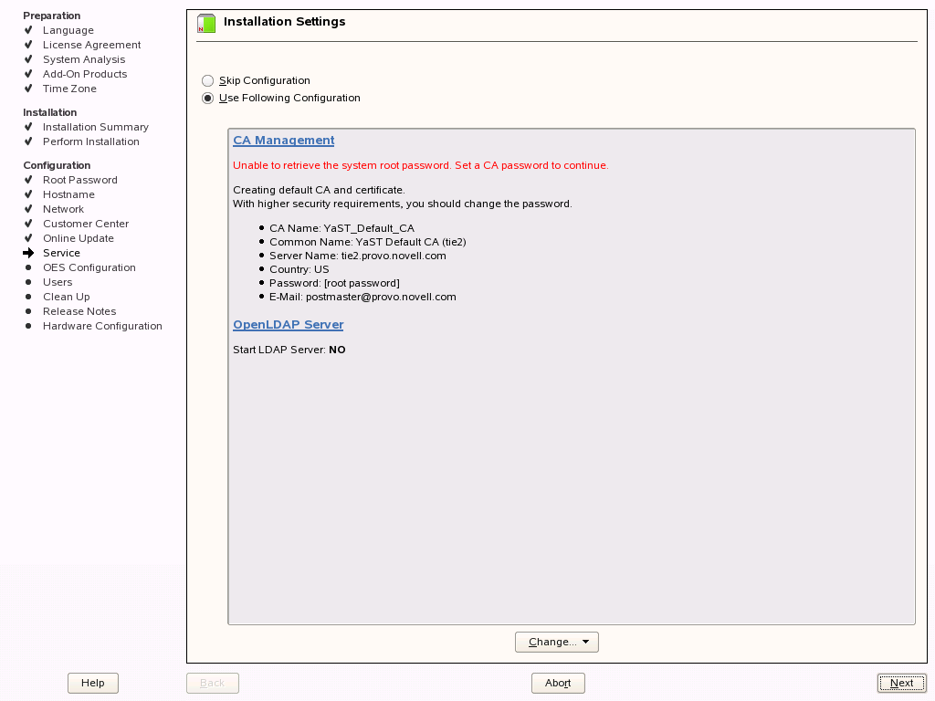Viewport: 935px width, 701px height.
Task: Click the red root password error message
Action: click(x=420, y=165)
